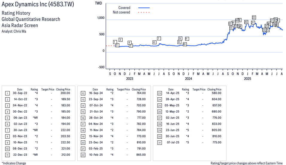Select the Asia Radar Screen line
Viewport: 286px width, 165px height.
pos(20,25)
